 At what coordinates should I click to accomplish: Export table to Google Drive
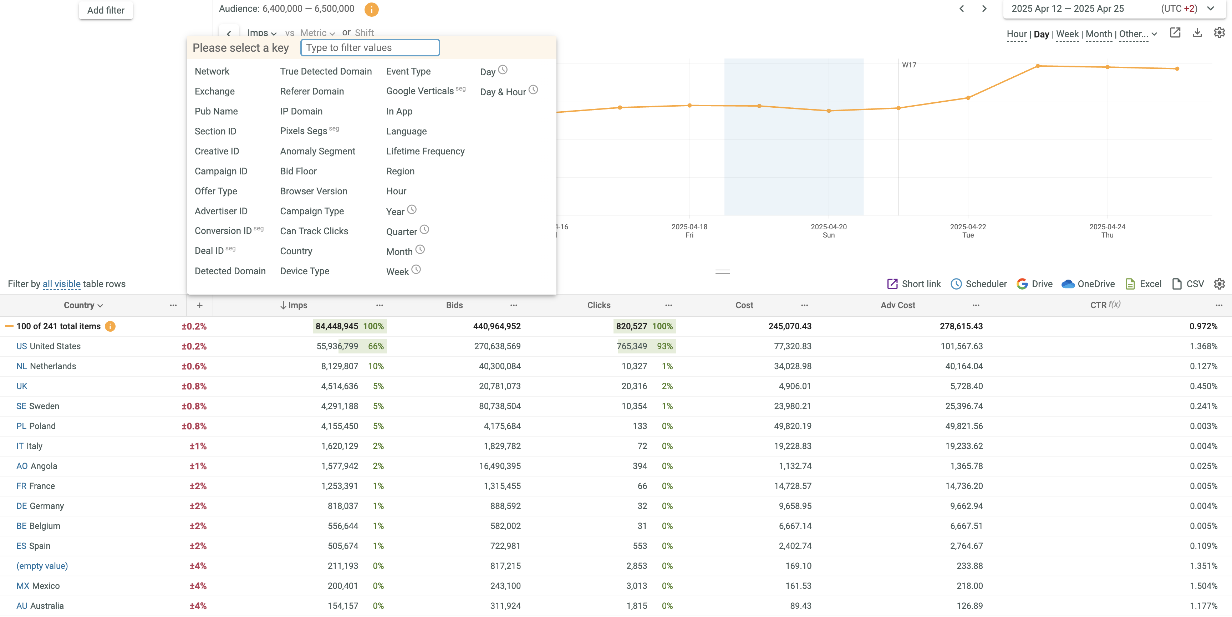pos(1034,284)
